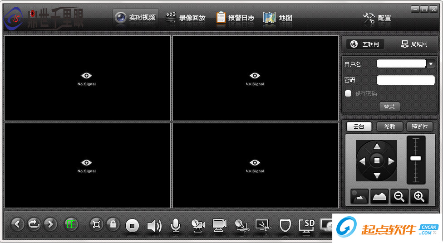Select the bottom-right No Signal video pane
The height and width of the screenshot is (243, 443).
tap(256, 165)
